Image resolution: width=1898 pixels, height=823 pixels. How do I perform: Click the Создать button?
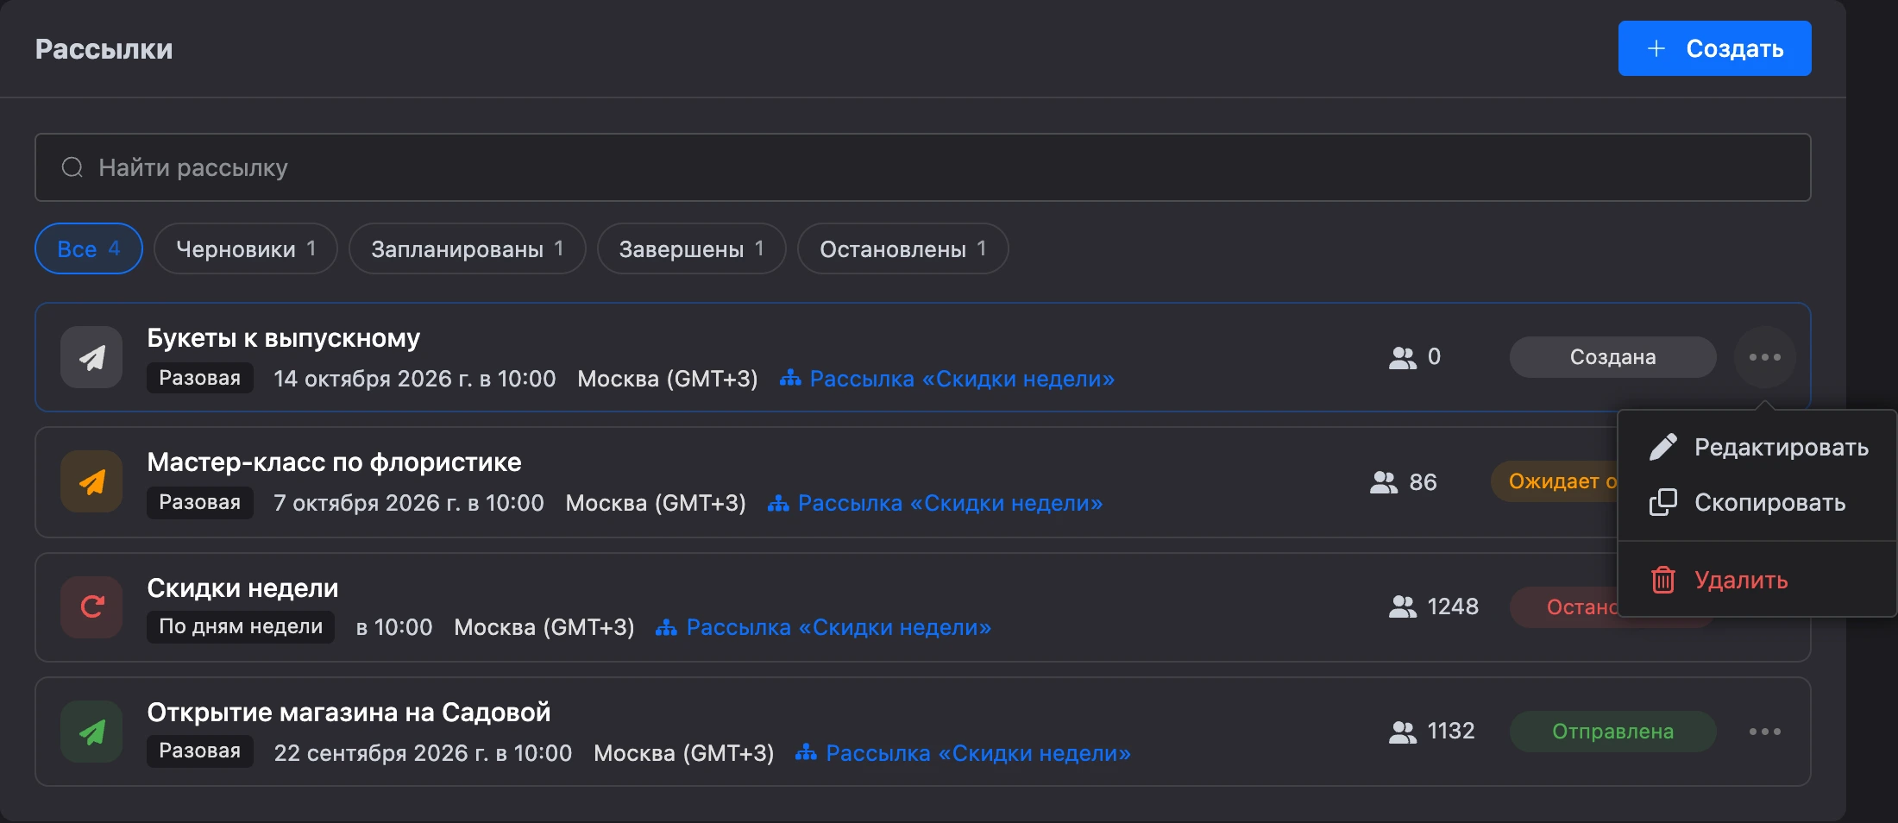[x=1714, y=48]
